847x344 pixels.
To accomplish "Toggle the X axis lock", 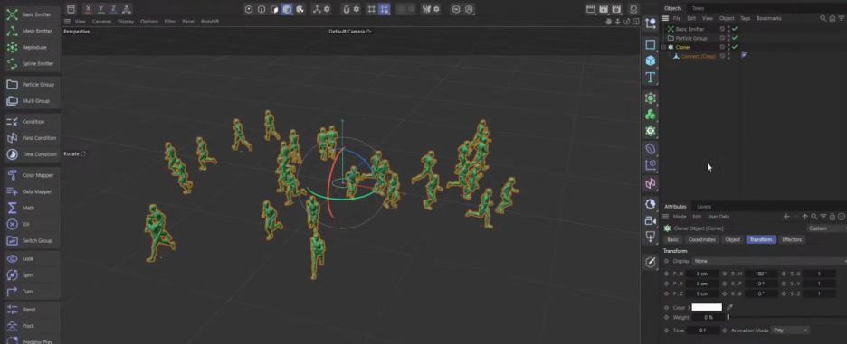I will 88,9.
